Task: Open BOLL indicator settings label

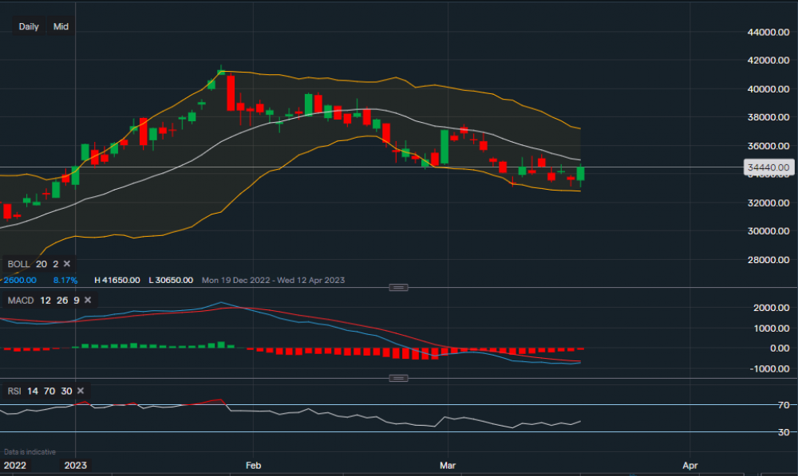Action: (20, 264)
